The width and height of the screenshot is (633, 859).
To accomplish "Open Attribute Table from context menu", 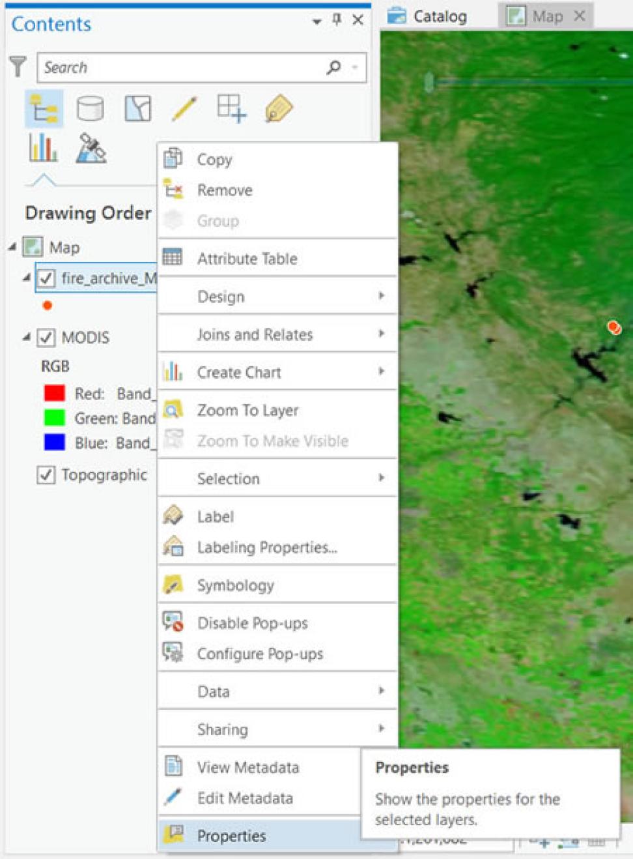I will (x=277, y=258).
